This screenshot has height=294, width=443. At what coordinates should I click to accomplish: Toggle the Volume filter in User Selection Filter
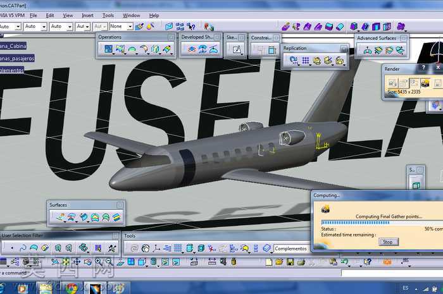(45, 248)
